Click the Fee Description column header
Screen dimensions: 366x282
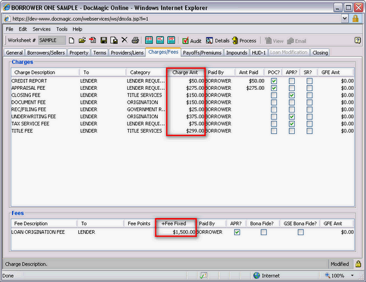(44, 224)
